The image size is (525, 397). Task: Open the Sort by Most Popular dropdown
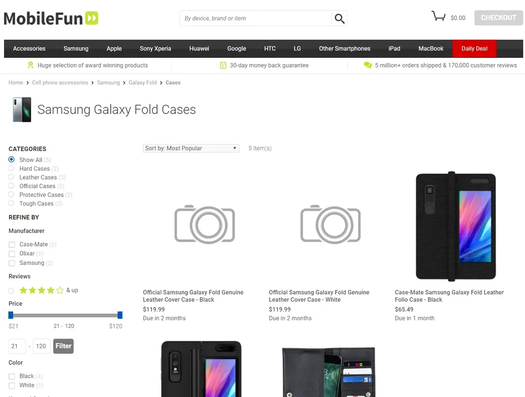191,149
